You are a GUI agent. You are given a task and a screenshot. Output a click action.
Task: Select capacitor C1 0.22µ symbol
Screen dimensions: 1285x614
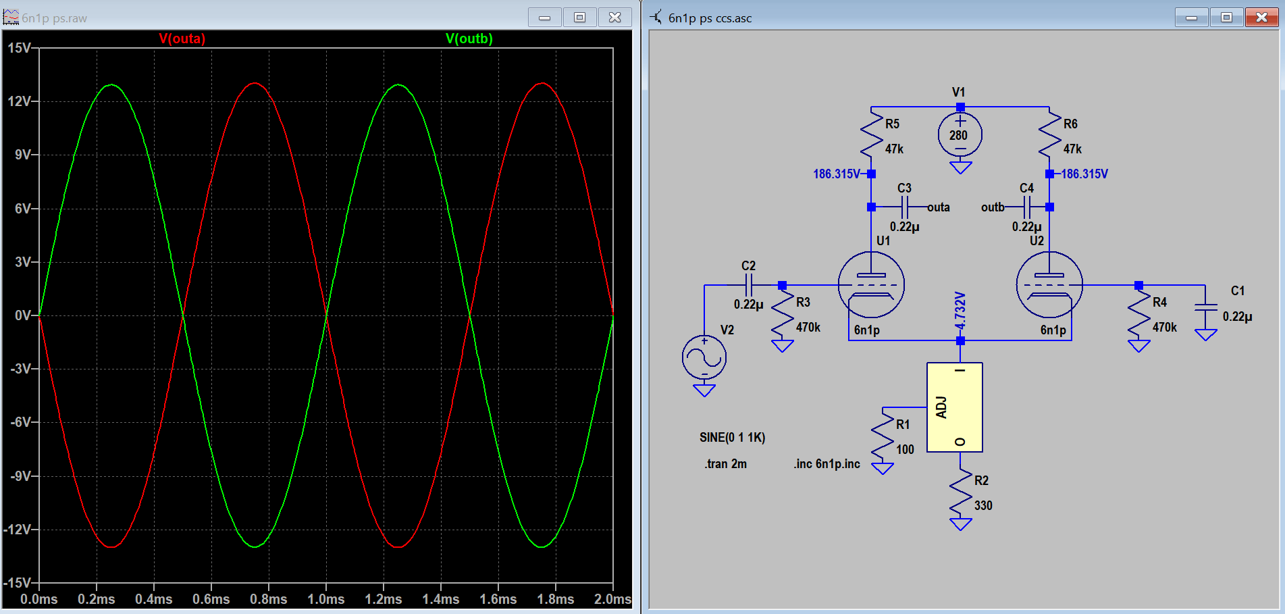(1206, 307)
